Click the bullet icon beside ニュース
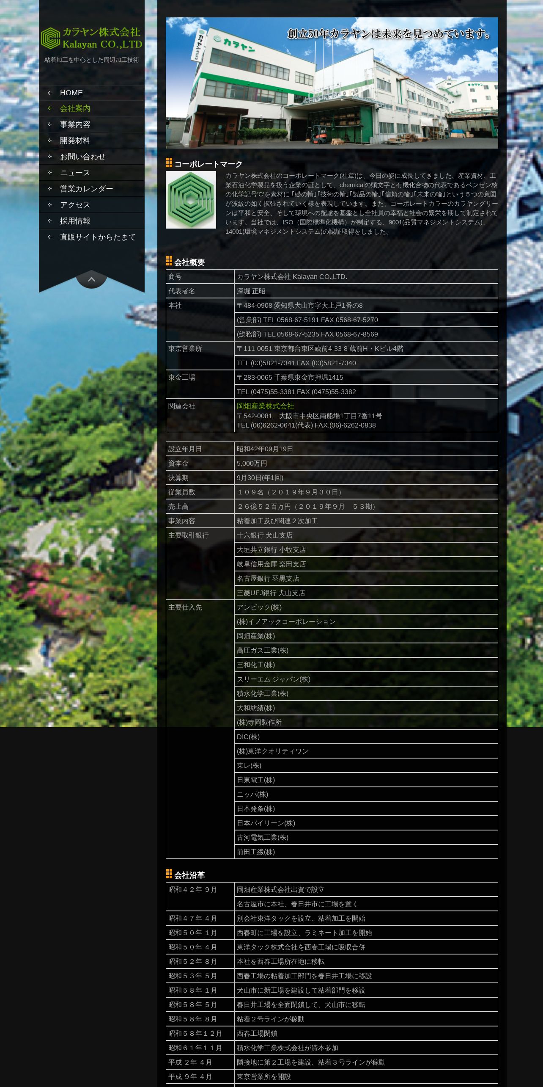Screen dimensions: 543x1087 (49, 173)
